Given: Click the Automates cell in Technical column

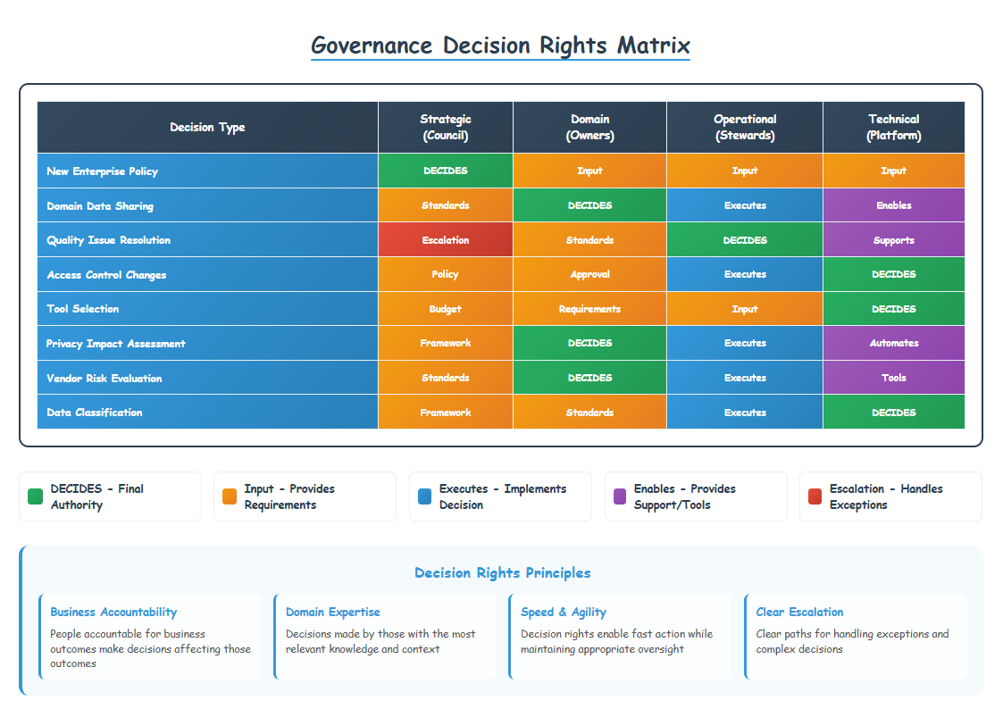Looking at the screenshot, I should 894,343.
